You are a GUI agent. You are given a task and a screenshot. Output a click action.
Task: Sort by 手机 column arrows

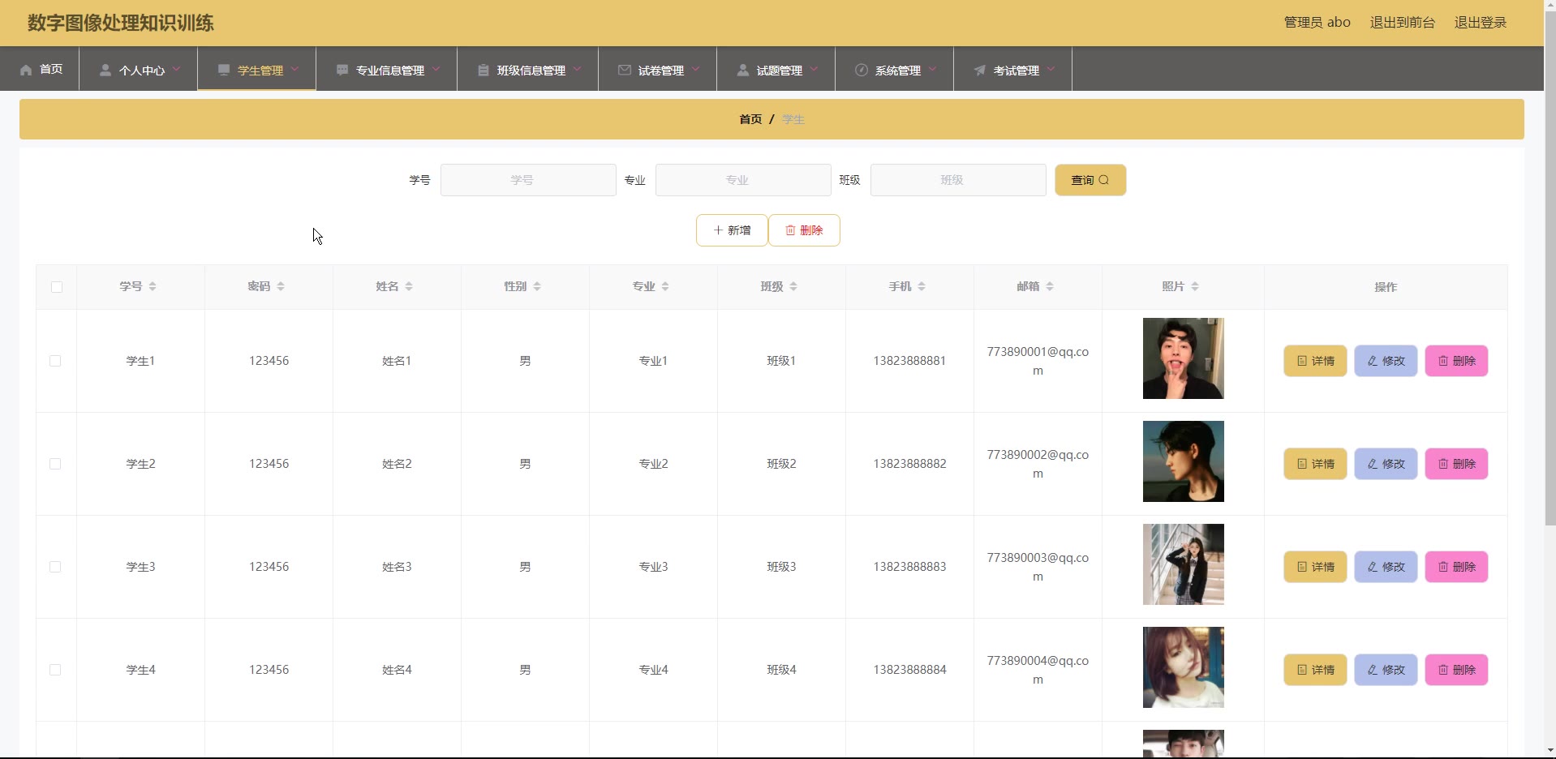point(922,286)
